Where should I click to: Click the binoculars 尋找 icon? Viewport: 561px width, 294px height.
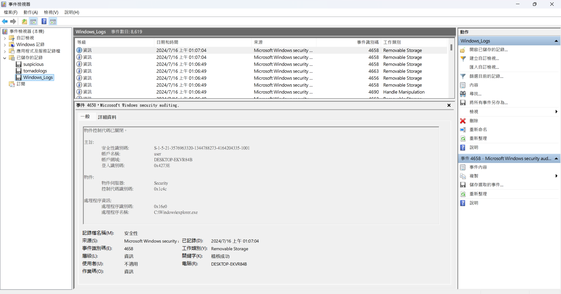point(463,94)
